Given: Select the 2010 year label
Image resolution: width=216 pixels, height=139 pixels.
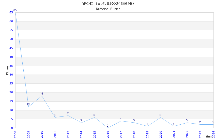Looking at the screenshot, I should point(42,134).
